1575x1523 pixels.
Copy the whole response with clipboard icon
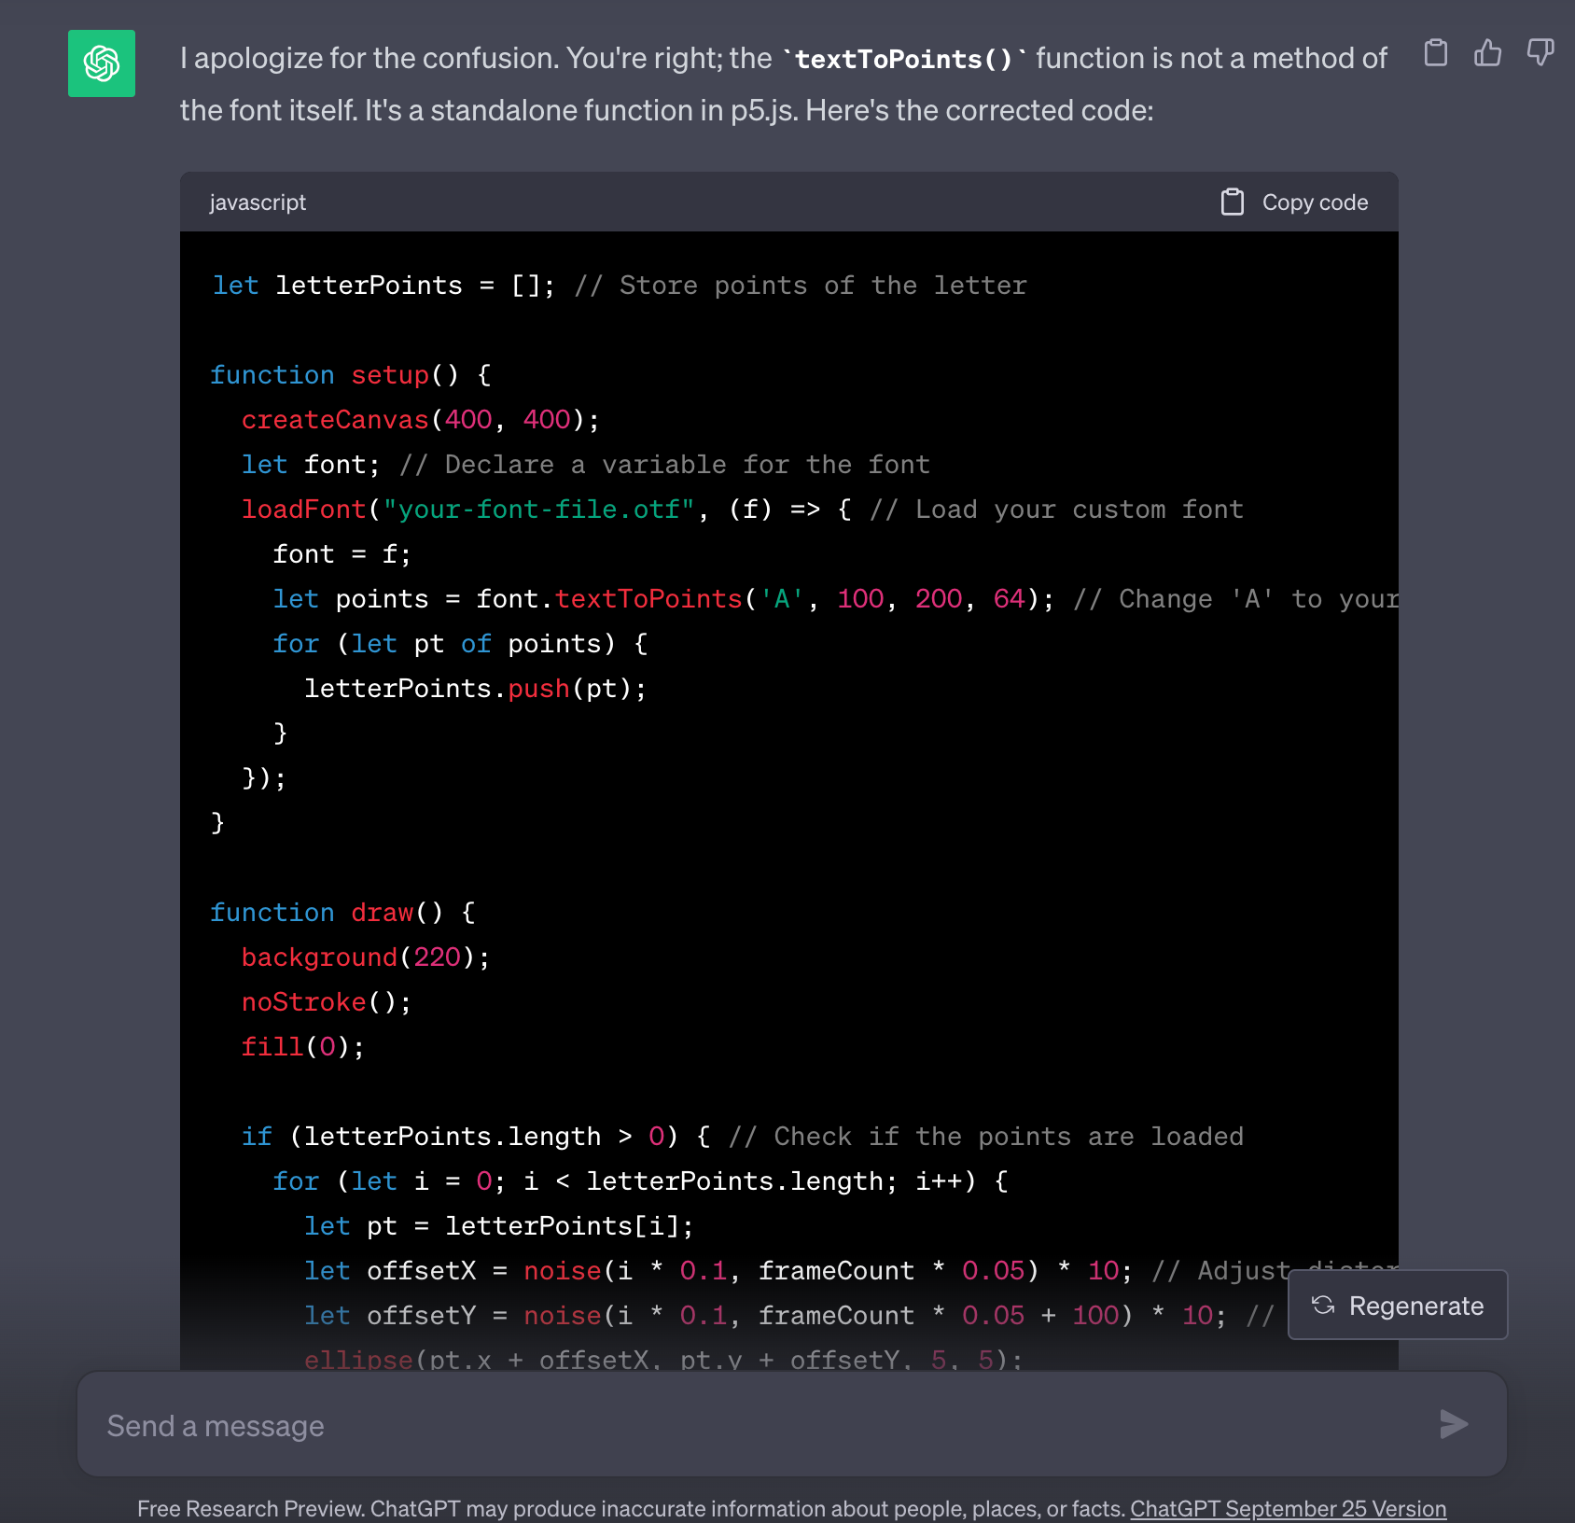(1436, 53)
